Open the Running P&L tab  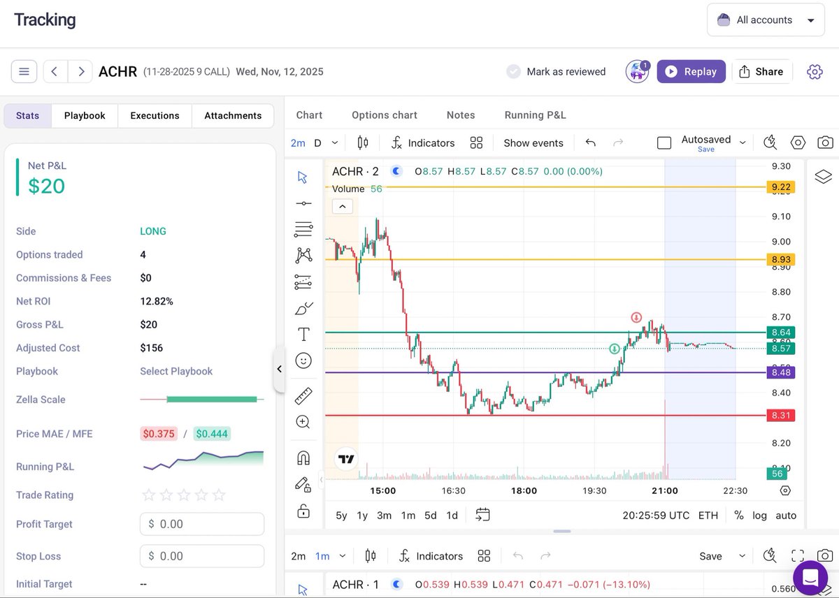tap(536, 115)
